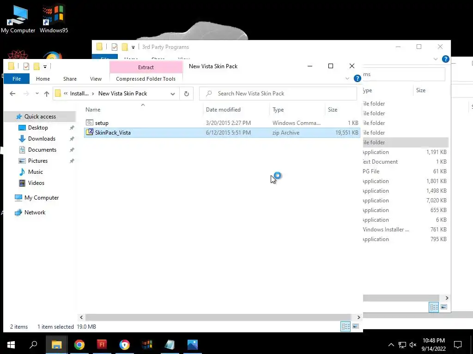This screenshot has width=473, height=354.
Task: Select Network in navigation pane
Action: (x=35, y=212)
